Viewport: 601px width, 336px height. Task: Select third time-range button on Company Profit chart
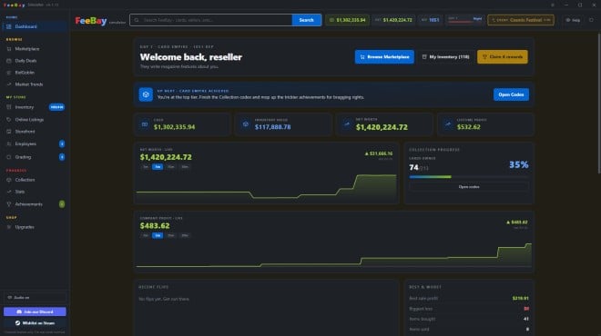[171, 235]
